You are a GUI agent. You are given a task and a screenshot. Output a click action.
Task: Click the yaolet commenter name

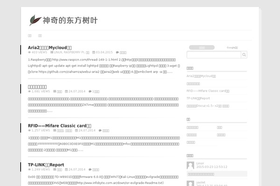(201, 182)
